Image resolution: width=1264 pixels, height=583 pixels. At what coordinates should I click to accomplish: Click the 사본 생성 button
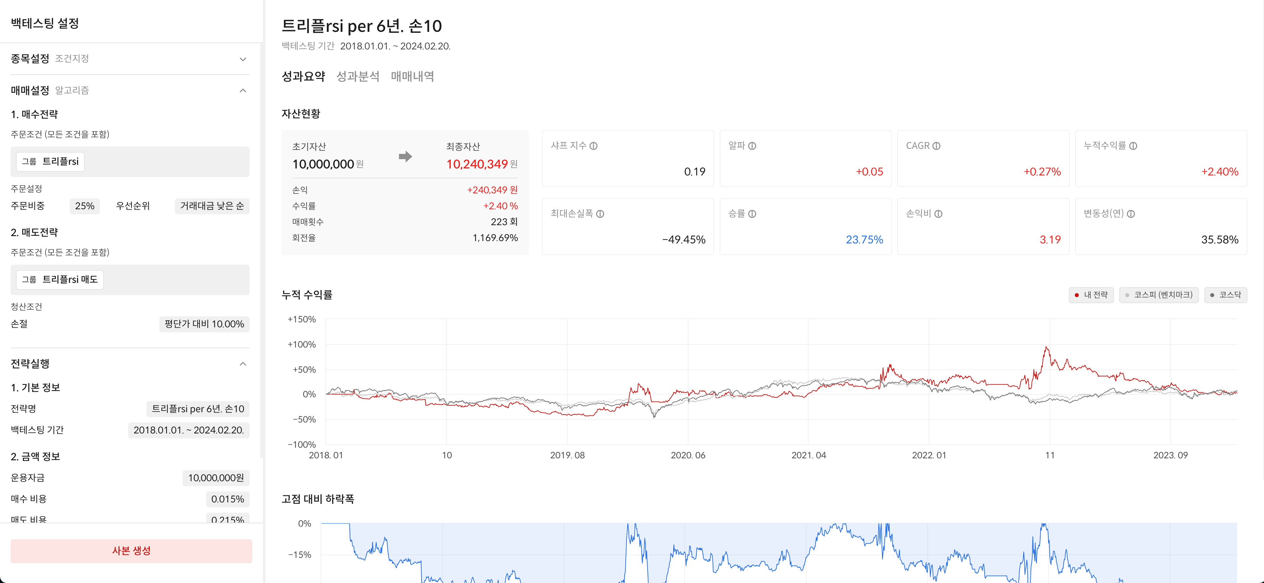(x=131, y=551)
